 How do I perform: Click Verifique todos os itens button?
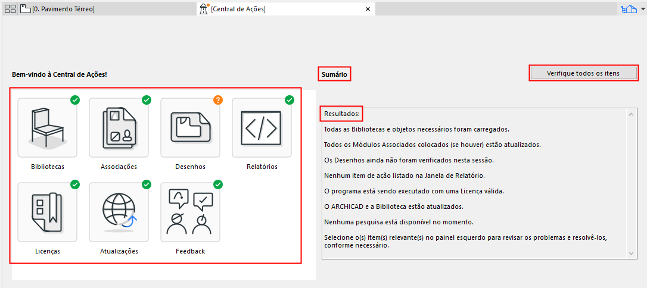coord(583,73)
